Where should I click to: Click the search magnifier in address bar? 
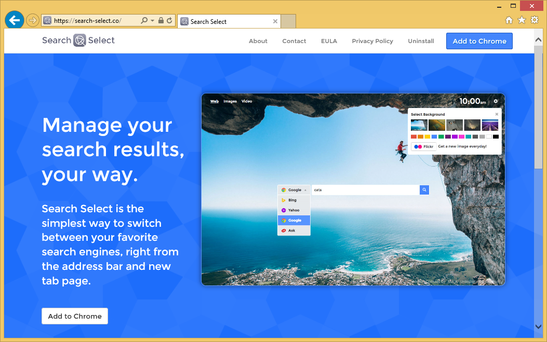coord(144,21)
